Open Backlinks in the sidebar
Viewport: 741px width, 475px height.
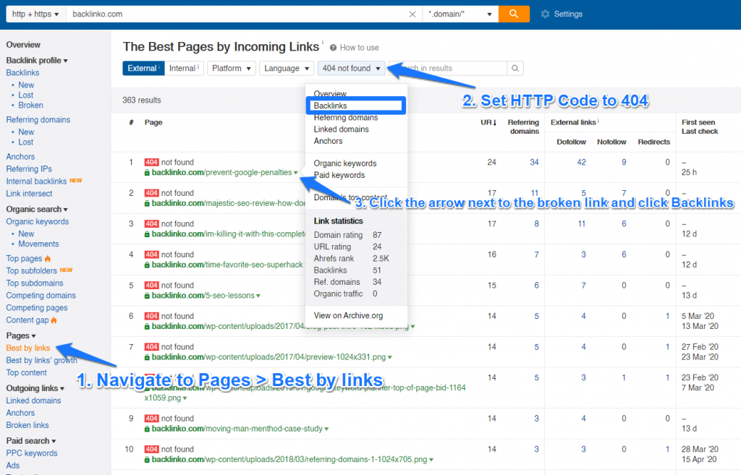22,73
